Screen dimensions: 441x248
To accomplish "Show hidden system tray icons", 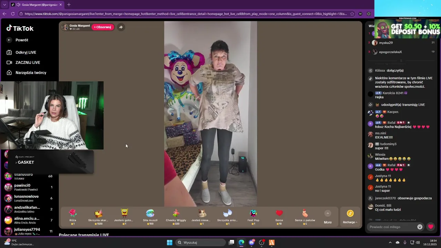I will coord(390,242).
